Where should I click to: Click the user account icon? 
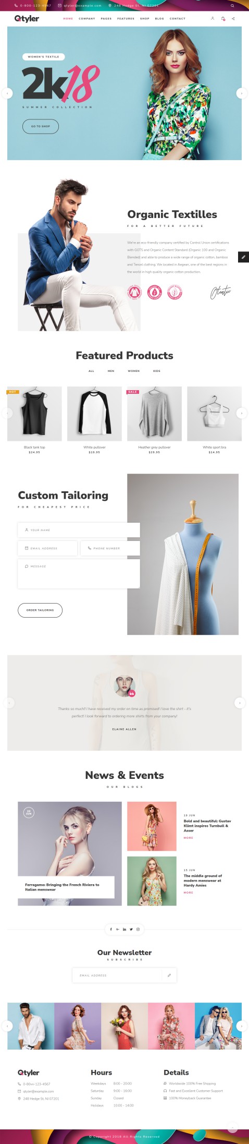click(213, 18)
